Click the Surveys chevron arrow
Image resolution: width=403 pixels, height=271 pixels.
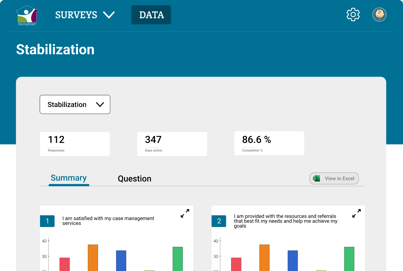109,15
